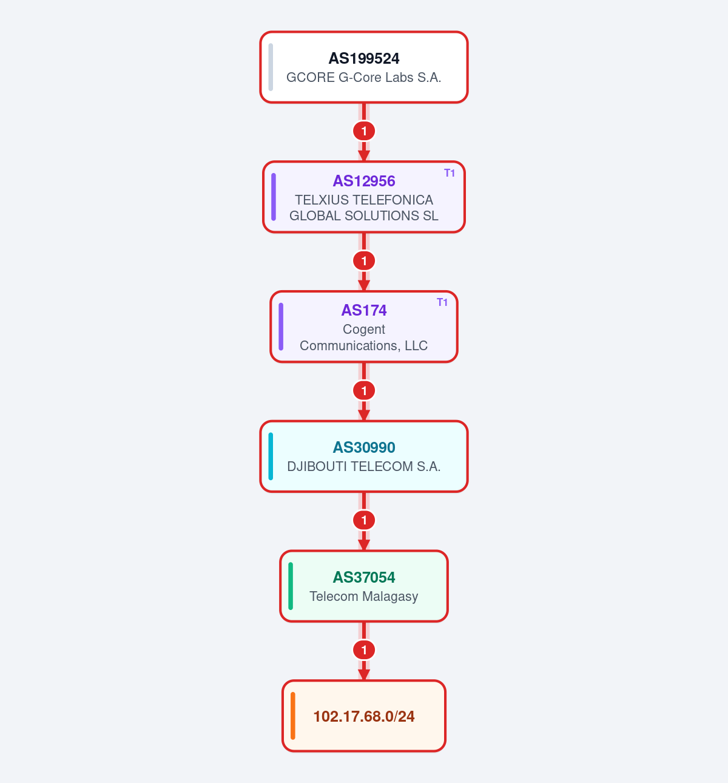Screen dimensions: 728x783
Task: Click the arrowhead entering AS37054
Action: click(x=364, y=545)
